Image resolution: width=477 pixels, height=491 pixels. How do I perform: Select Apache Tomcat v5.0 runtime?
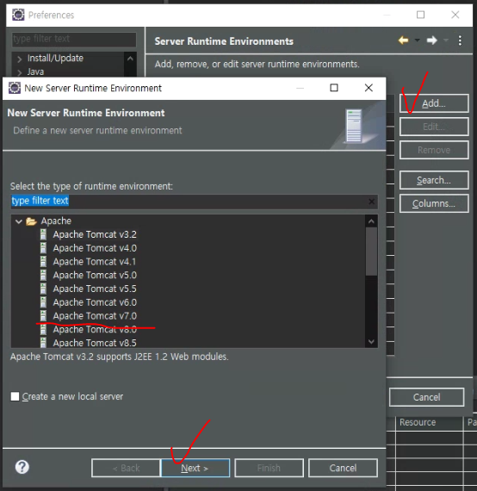[95, 276]
